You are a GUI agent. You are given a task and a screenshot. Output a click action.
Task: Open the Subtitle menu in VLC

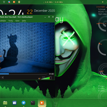(3, 21)
